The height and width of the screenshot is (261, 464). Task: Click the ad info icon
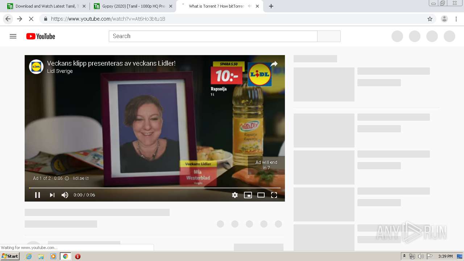click(67, 178)
